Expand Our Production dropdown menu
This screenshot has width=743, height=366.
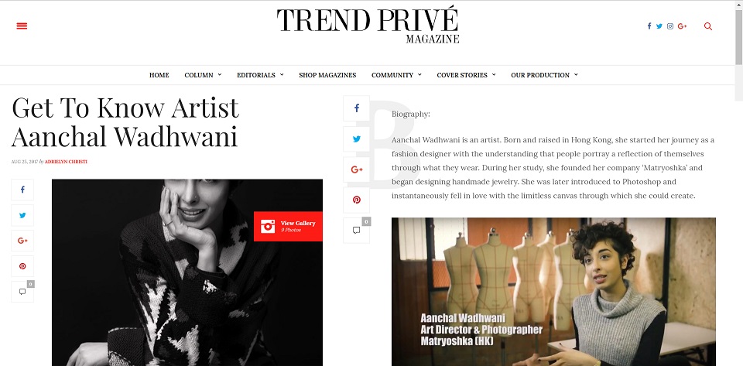tap(544, 75)
